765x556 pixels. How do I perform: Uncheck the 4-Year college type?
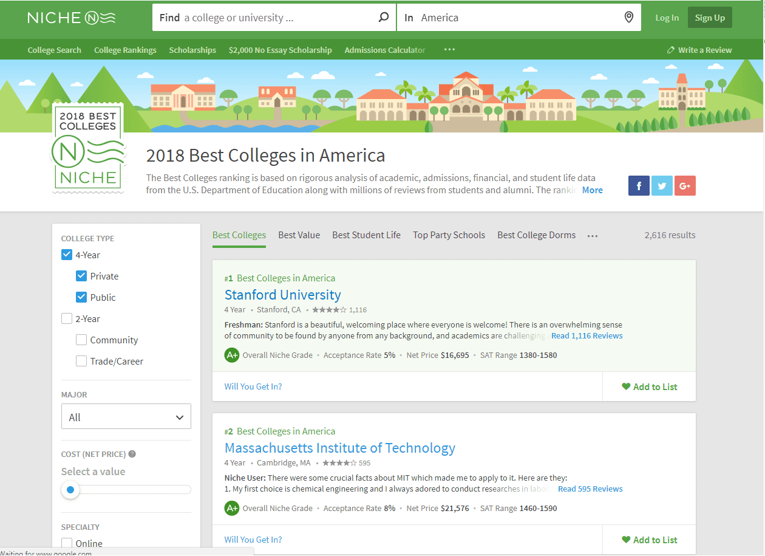[67, 255]
